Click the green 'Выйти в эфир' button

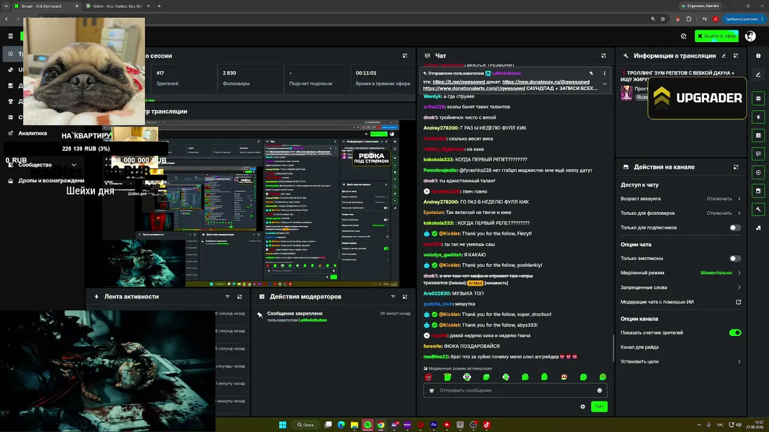(717, 36)
